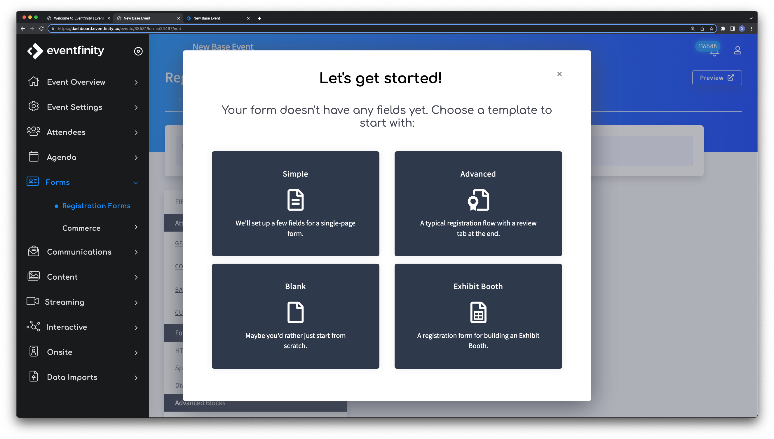
Task: Click the Onsite badge icon
Action: [x=34, y=352]
